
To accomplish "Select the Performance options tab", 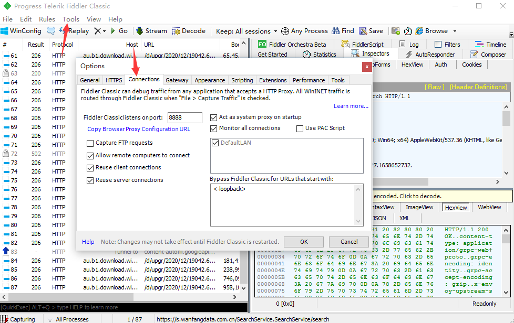I will coord(309,80).
